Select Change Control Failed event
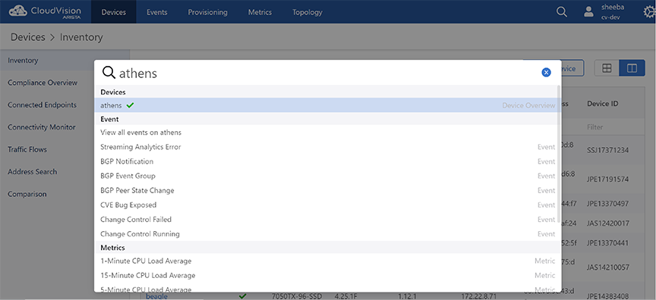Screen dimensions: 656x300 pyautogui.click(x=327, y=220)
